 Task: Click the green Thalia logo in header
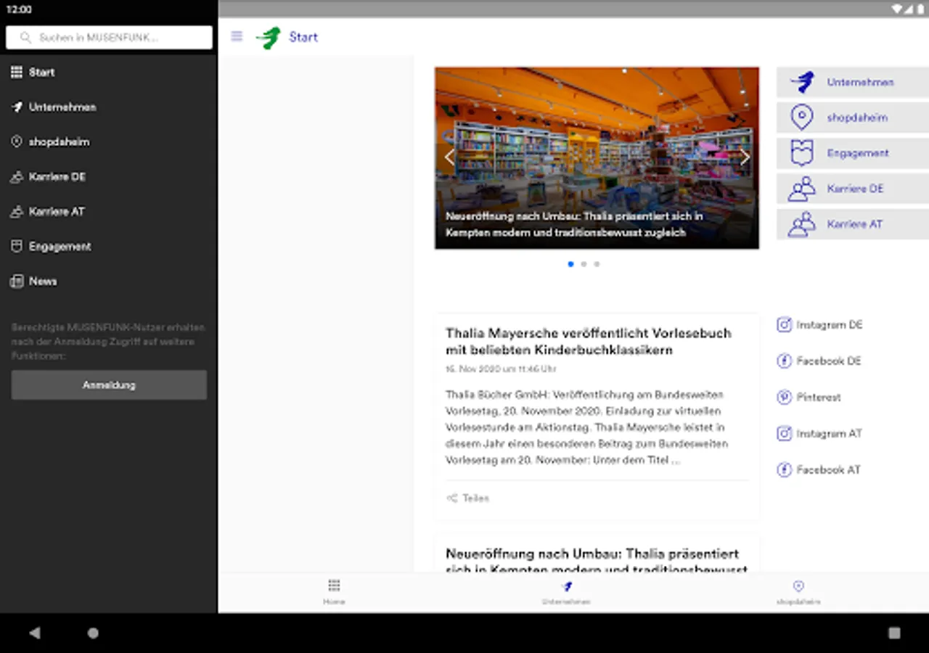[269, 38]
